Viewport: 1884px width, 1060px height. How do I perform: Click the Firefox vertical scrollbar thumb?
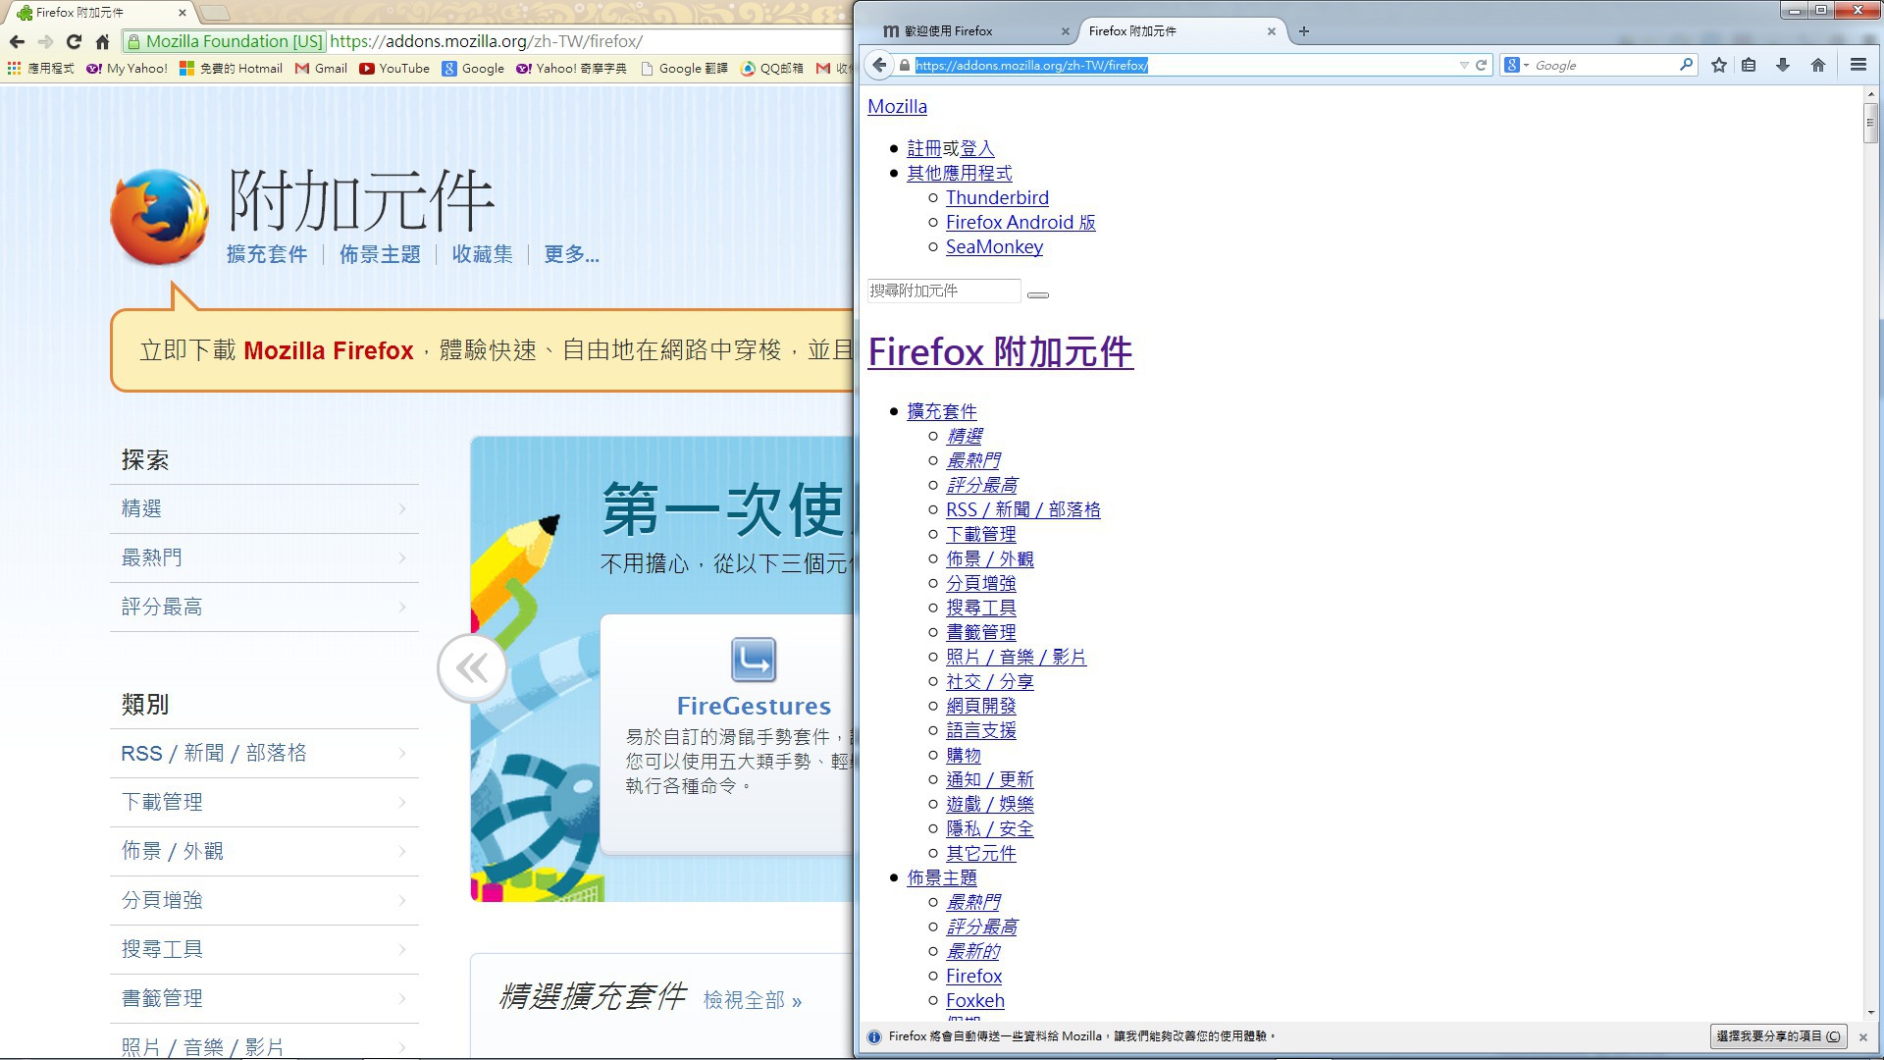click(1870, 123)
